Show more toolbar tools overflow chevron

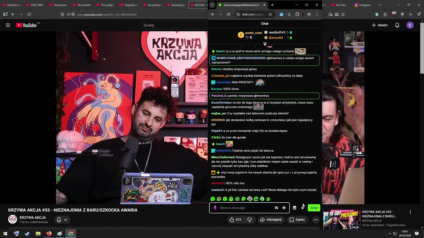(x=410, y=15)
